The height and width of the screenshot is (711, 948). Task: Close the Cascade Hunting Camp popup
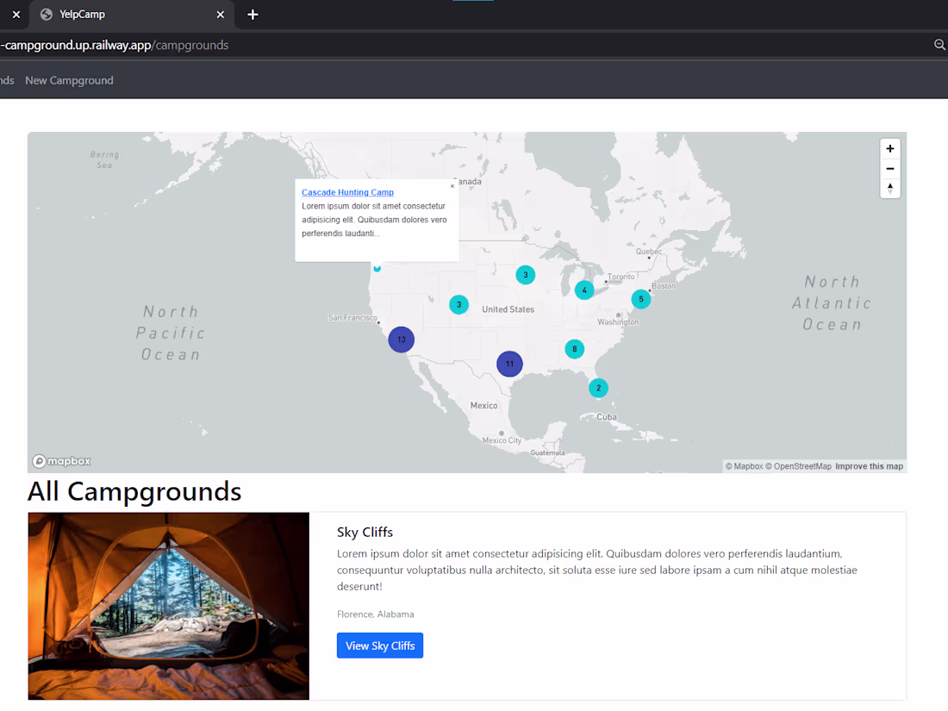pyautogui.click(x=452, y=185)
